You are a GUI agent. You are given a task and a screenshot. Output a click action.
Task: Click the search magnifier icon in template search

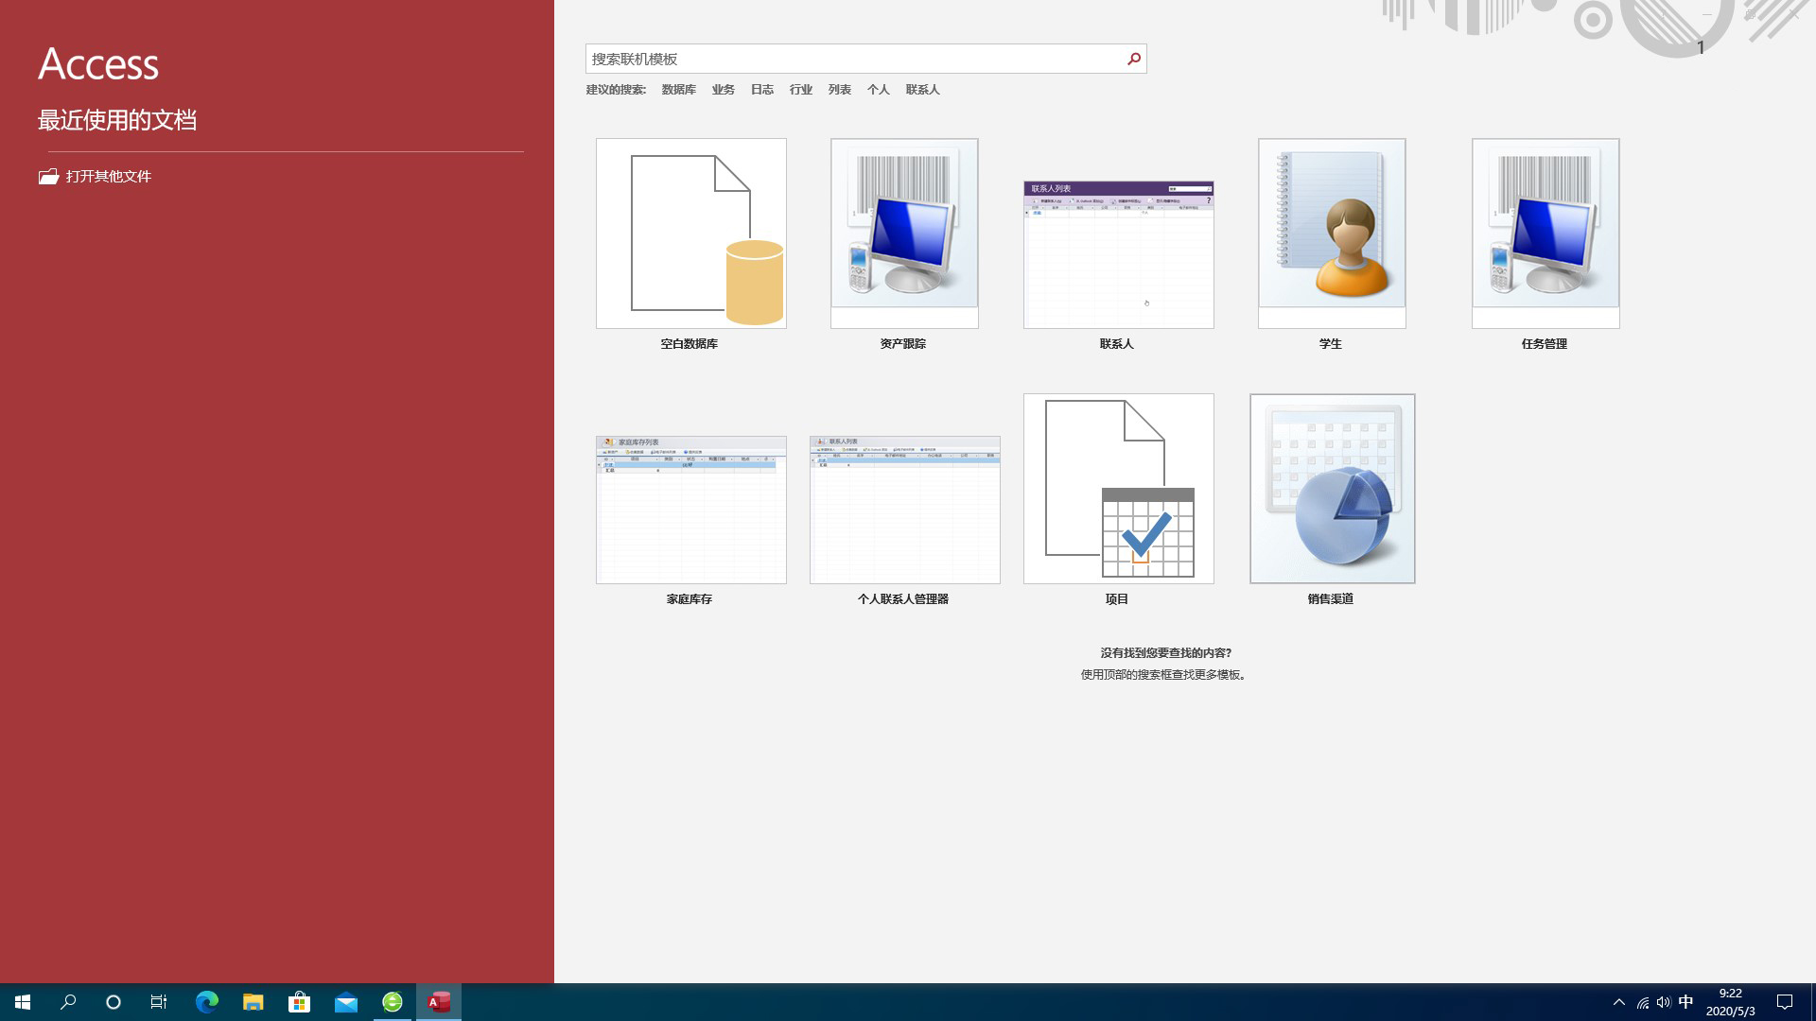(x=1133, y=59)
